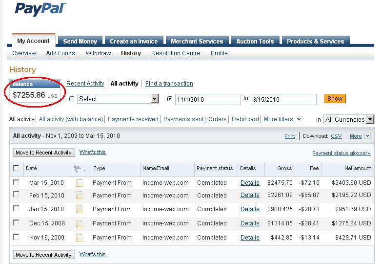Click the Net amount column header
The width and height of the screenshot is (382, 264).
(358, 168)
